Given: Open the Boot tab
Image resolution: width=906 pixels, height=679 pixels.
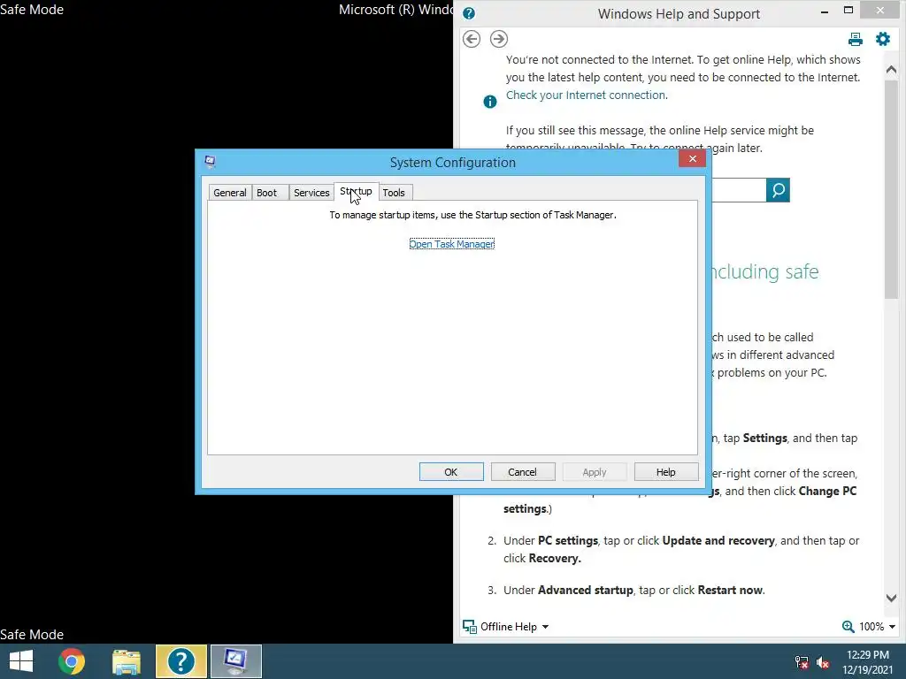Looking at the screenshot, I should tap(267, 193).
